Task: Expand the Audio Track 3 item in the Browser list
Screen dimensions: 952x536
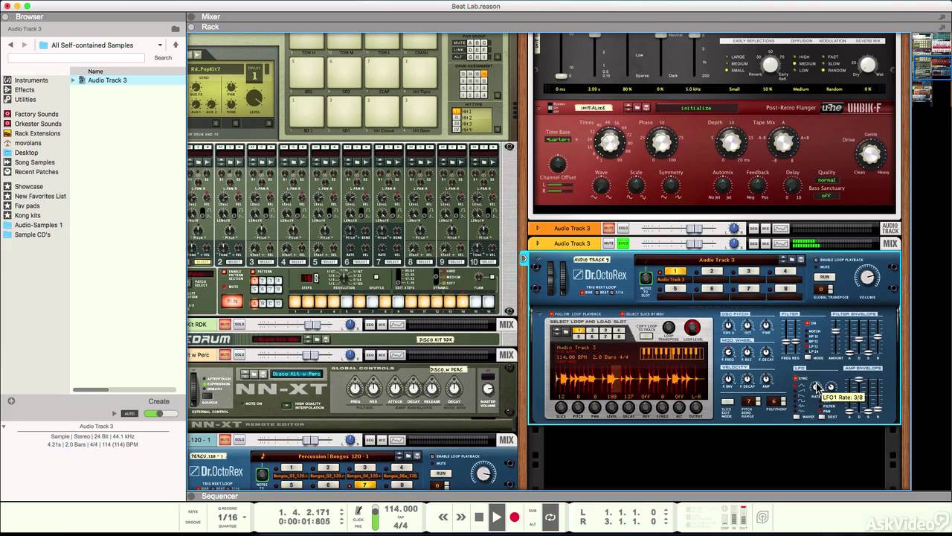Action: pyautogui.click(x=74, y=80)
